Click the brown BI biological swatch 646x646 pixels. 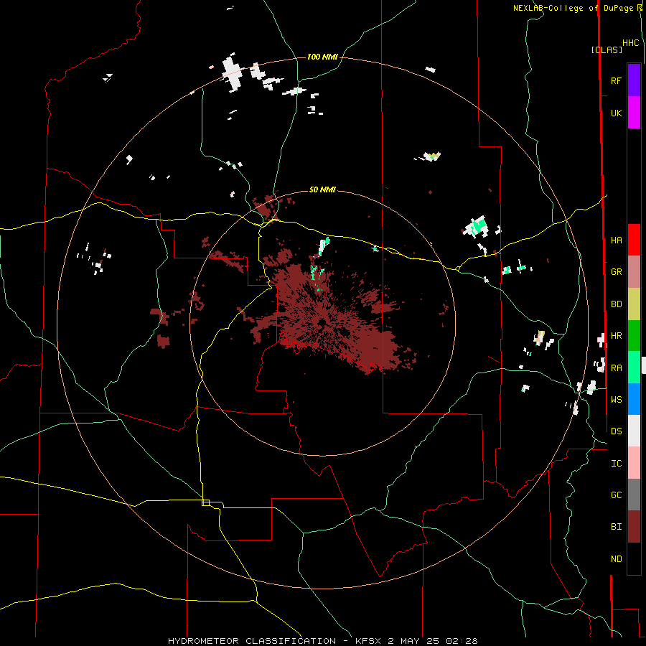[634, 527]
